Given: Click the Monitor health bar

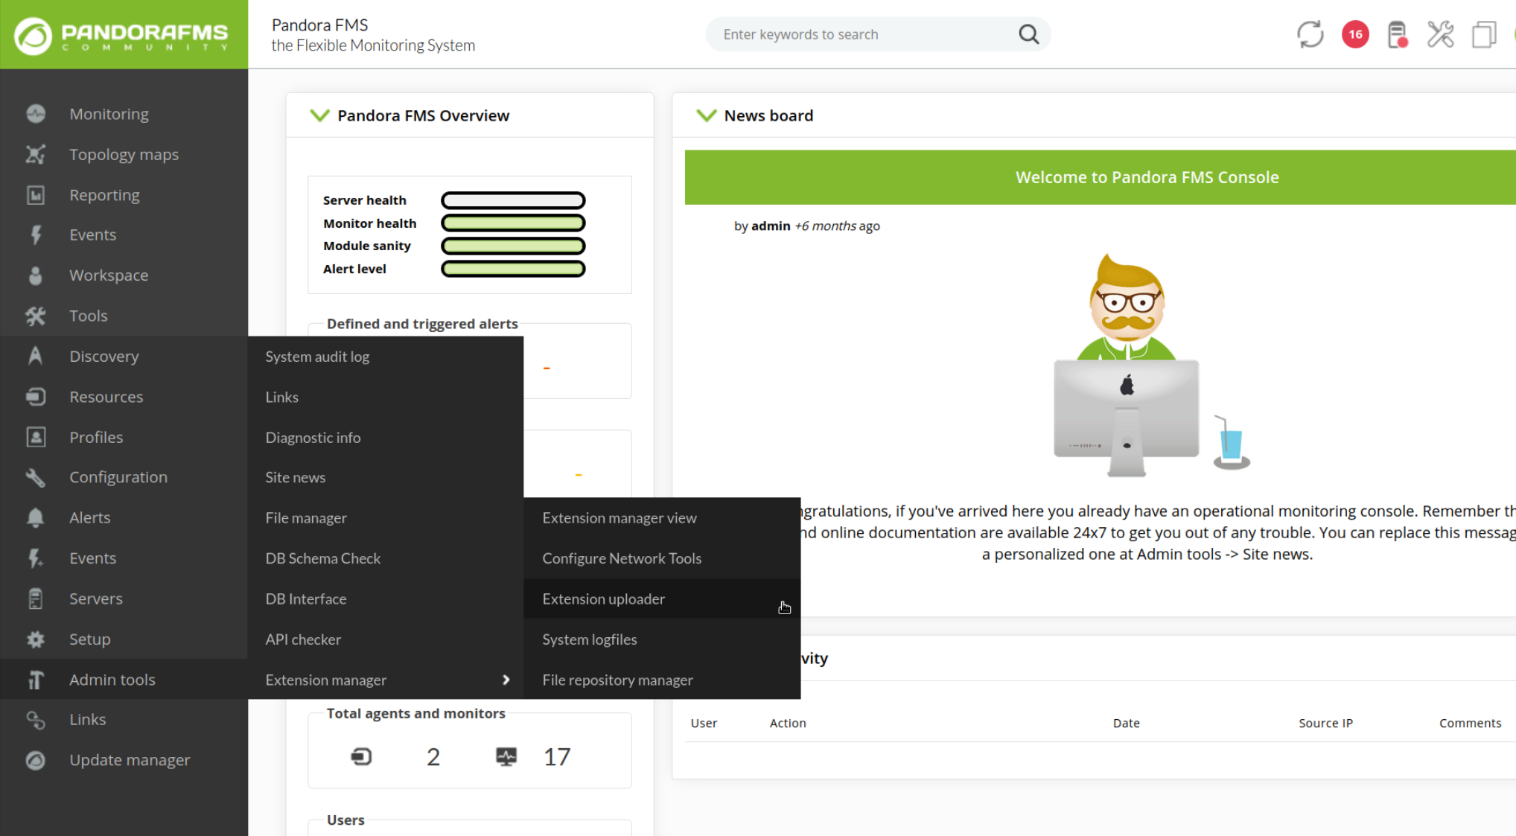Looking at the screenshot, I should tap(513, 223).
